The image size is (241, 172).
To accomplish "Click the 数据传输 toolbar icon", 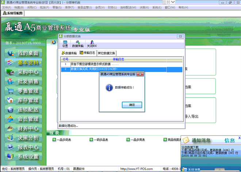I will [x=78, y=44].
